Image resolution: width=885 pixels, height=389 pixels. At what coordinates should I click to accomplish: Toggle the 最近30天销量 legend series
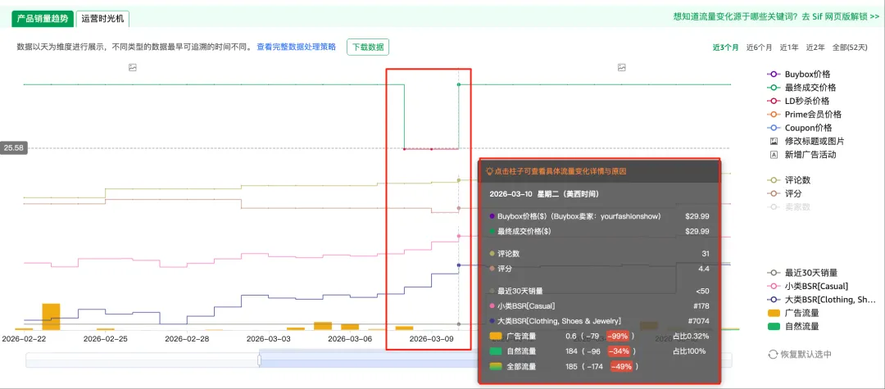coord(802,273)
